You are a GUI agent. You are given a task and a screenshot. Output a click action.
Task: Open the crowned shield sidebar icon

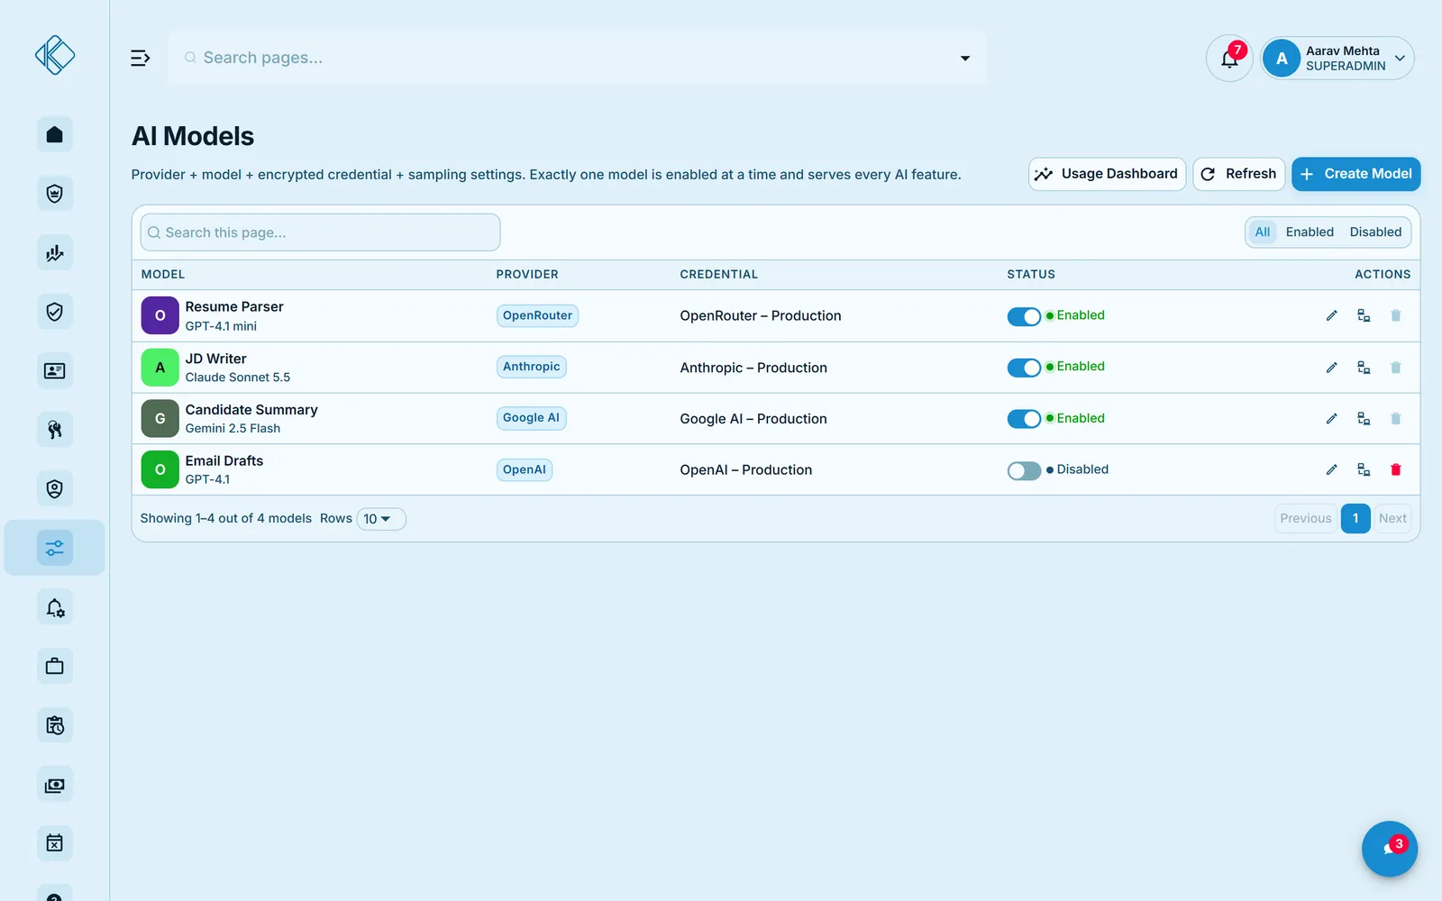pyautogui.click(x=55, y=194)
